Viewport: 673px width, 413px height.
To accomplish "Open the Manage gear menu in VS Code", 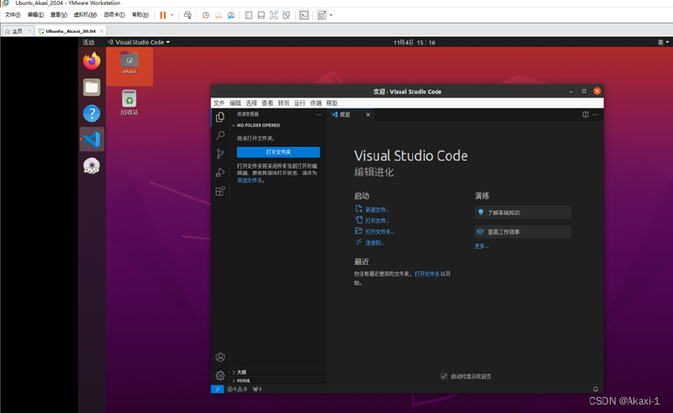I will tap(220, 376).
